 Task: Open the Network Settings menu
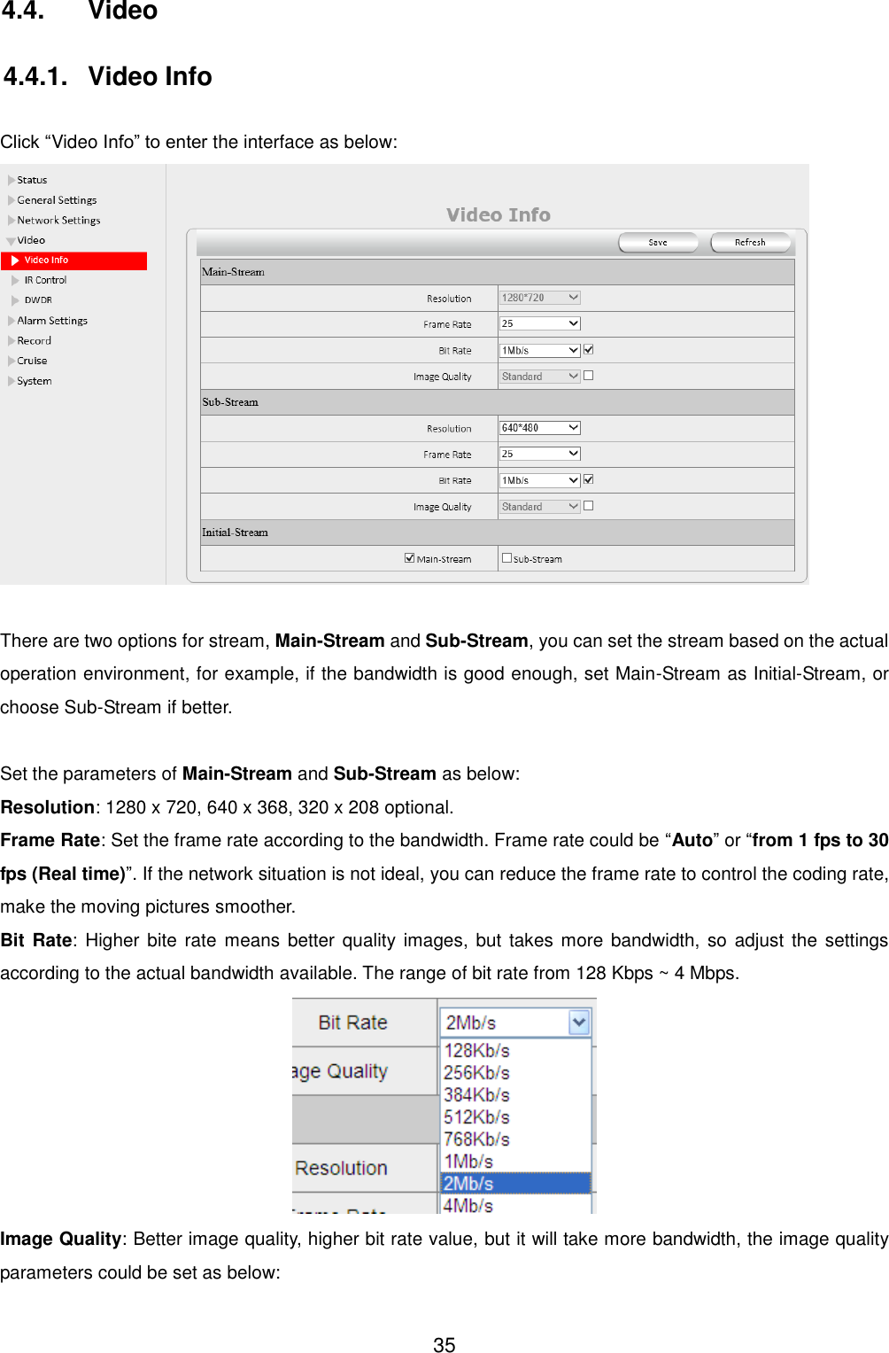[x=10, y=220]
